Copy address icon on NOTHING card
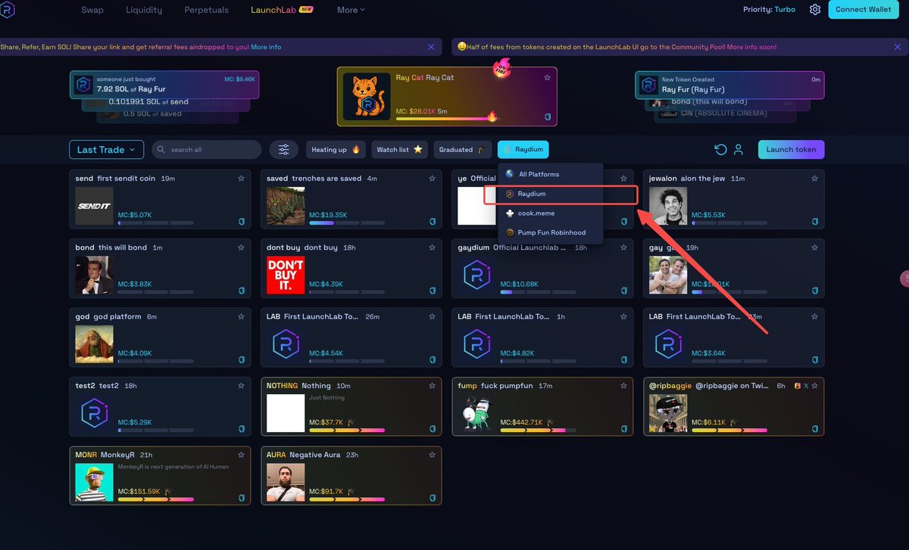Viewport: 909px width, 550px height. (x=433, y=429)
